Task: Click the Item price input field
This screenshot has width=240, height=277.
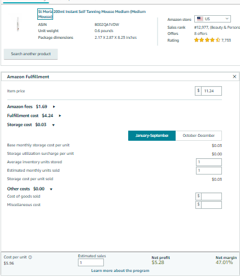Action: pos(211,91)
